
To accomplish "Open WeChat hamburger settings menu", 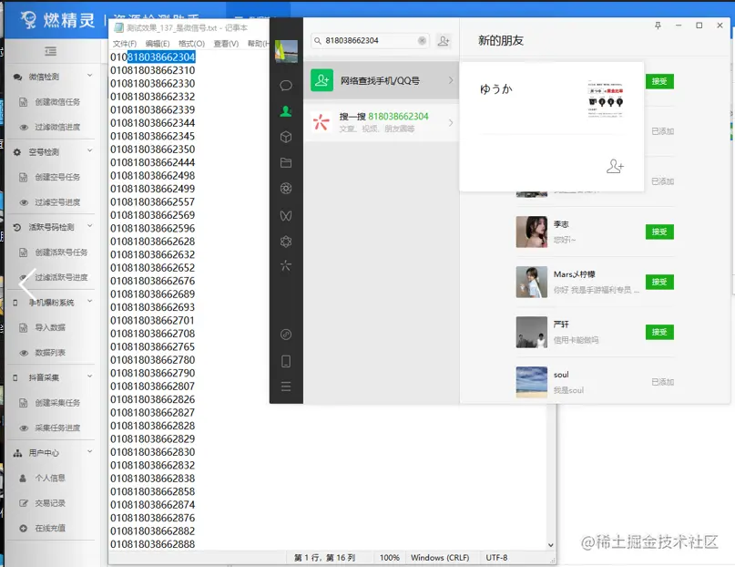I will coord(286,387).
